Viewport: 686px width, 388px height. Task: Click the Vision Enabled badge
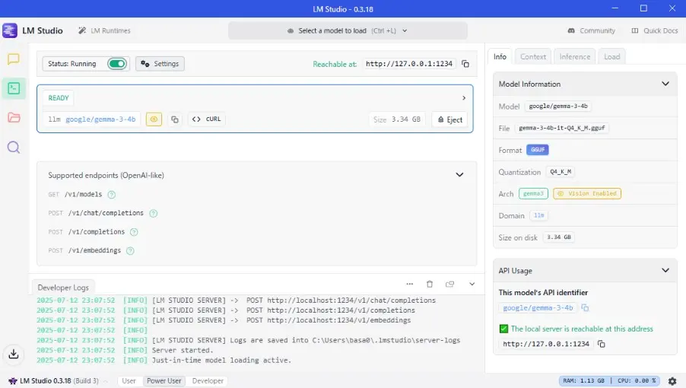[x=586, y=193]
